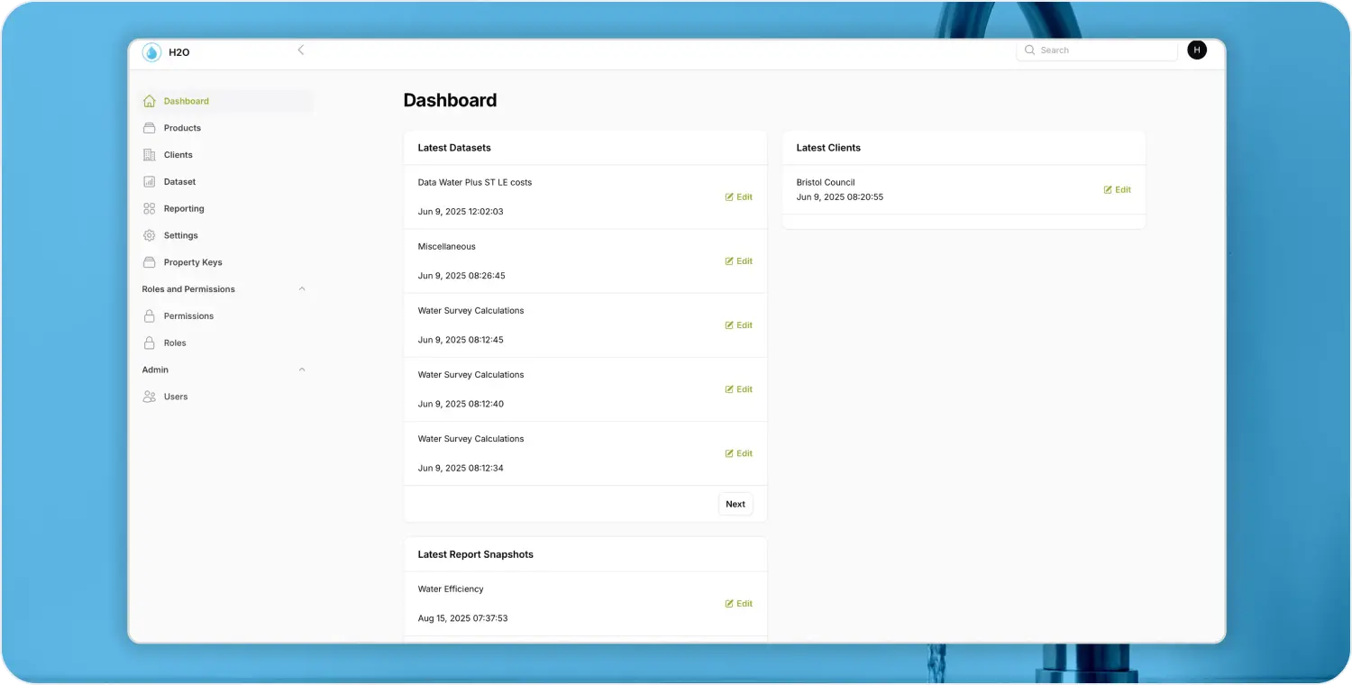Click the Reporting grid icon
Screen dimensions: 1352x685
150,209
